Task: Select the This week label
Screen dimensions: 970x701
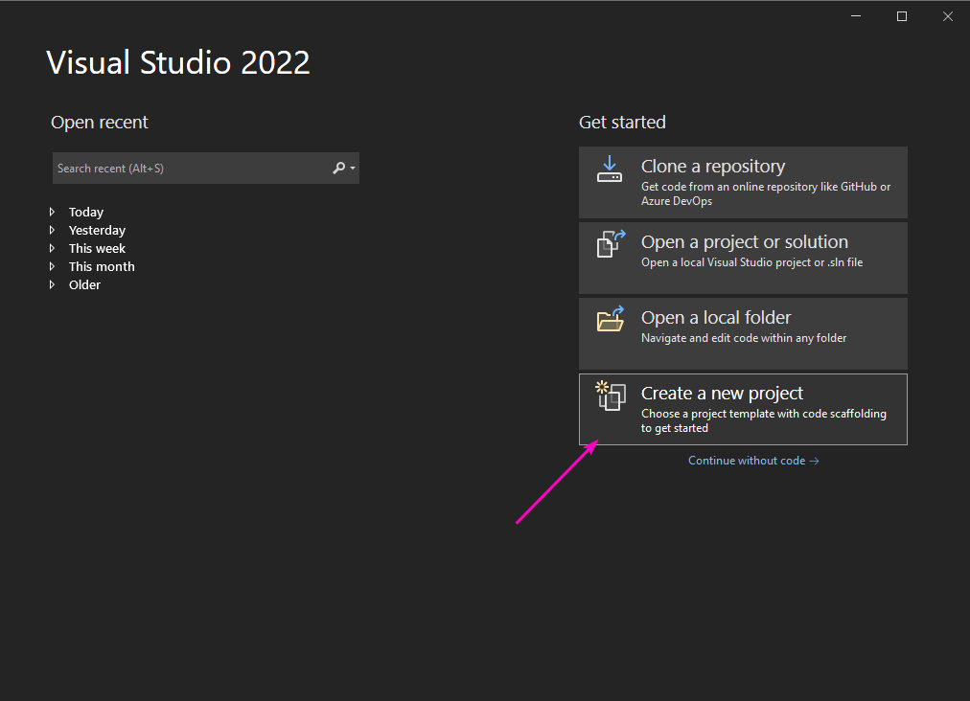Action: [x=97, y=248]
